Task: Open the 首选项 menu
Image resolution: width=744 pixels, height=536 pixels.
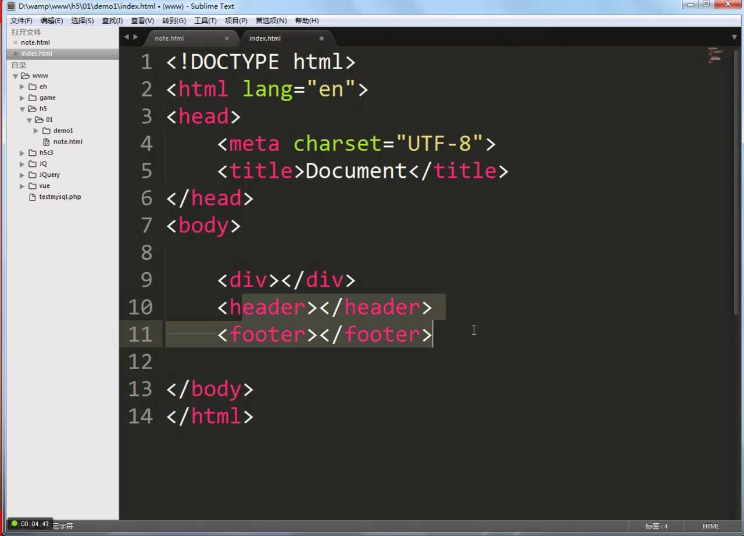Action: [x=270, y=20]
